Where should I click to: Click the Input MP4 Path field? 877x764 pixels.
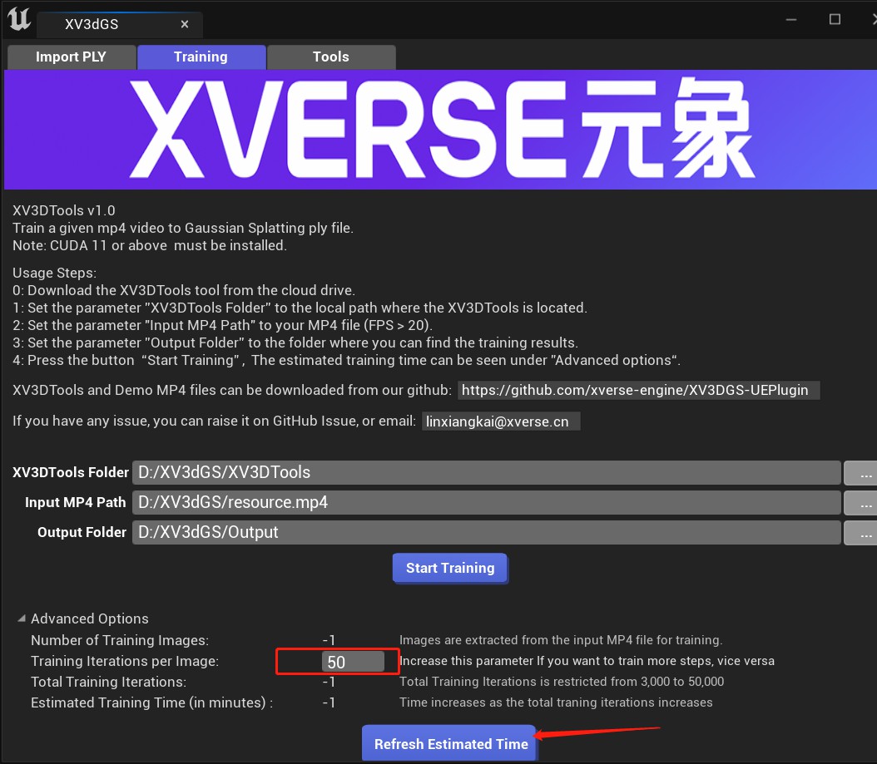click(x=486, y=502)
